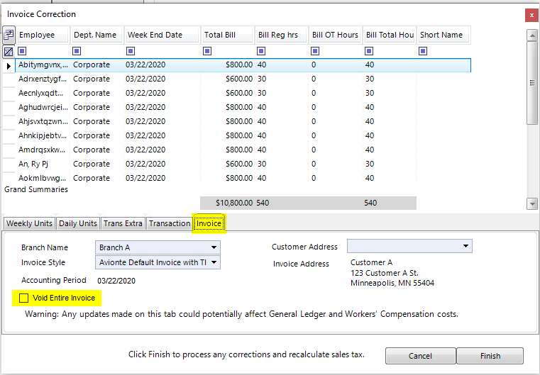Click the Cancel button
Image resolution: width=540 pixels, height=375 pixels.
pos(421,356)
